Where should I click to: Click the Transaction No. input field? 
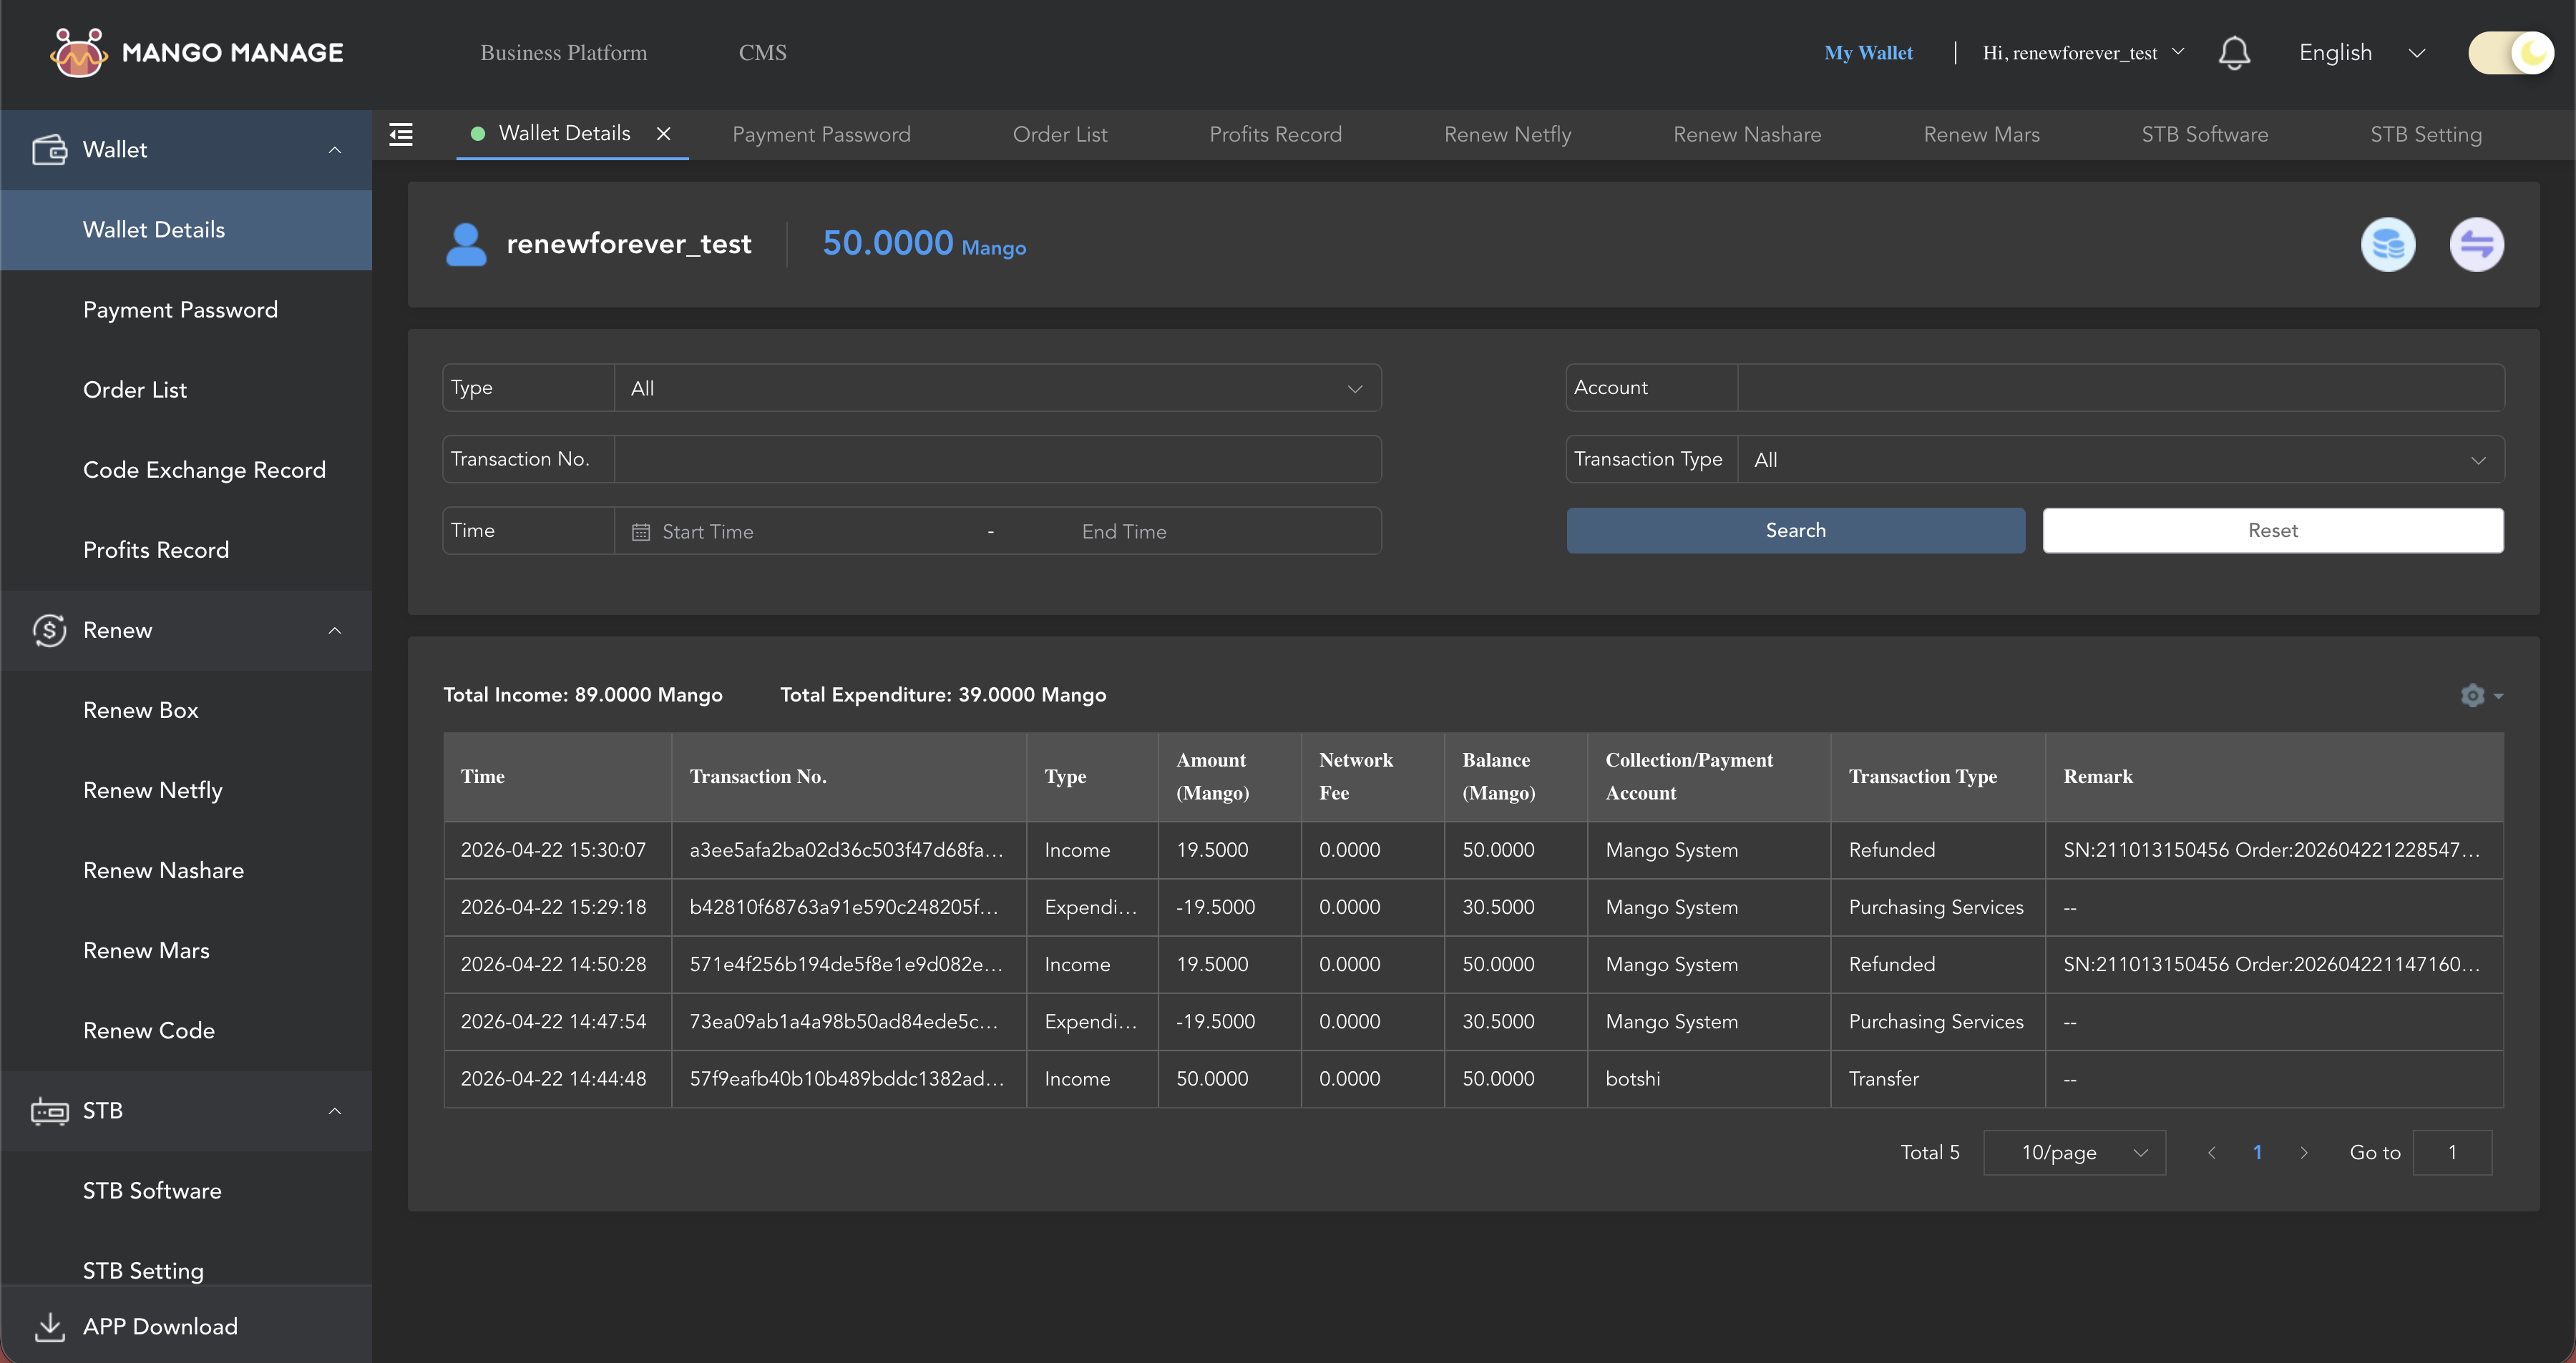click(x=997, y=458)
